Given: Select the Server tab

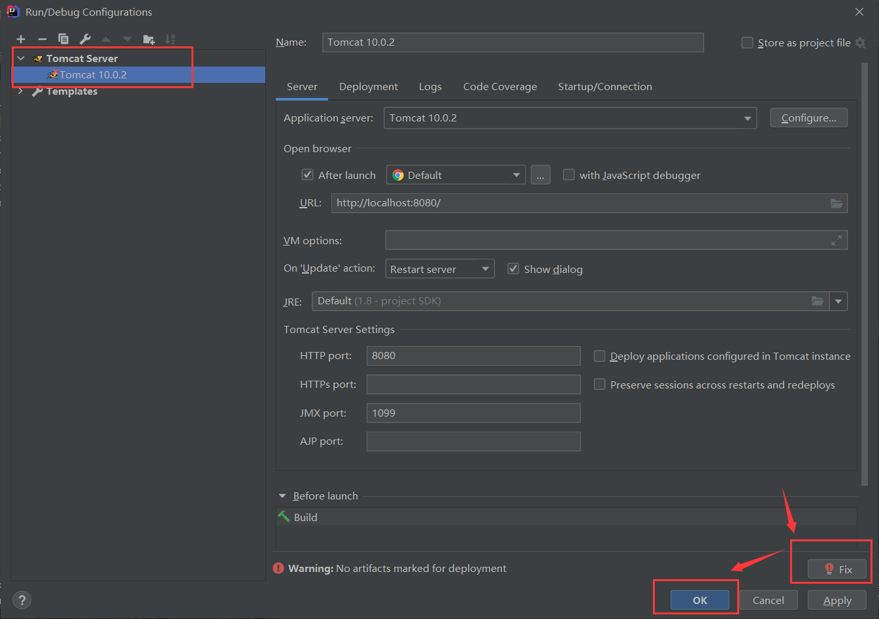Looking at the screenshot, I should [302, 87].
